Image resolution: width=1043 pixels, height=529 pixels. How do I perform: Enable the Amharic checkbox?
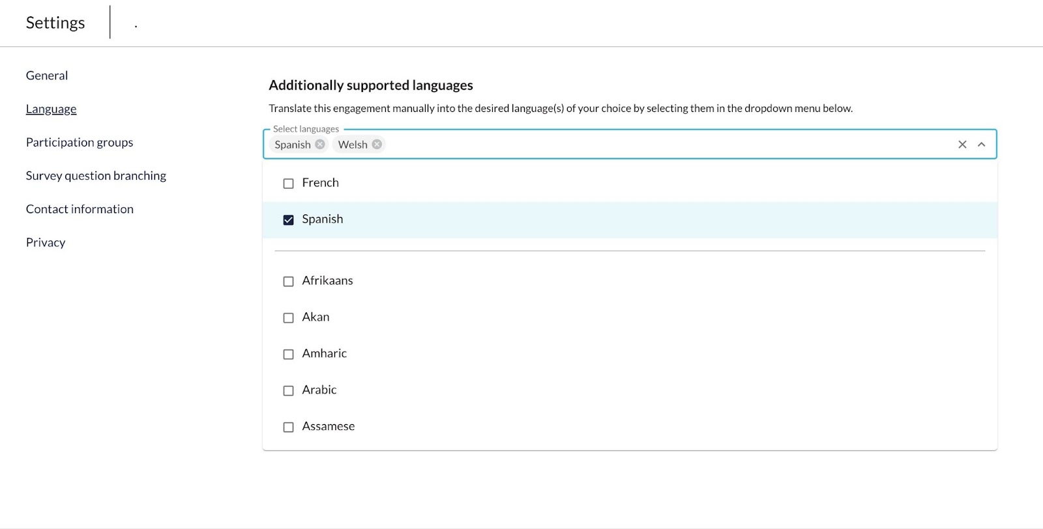coord(288,354)
